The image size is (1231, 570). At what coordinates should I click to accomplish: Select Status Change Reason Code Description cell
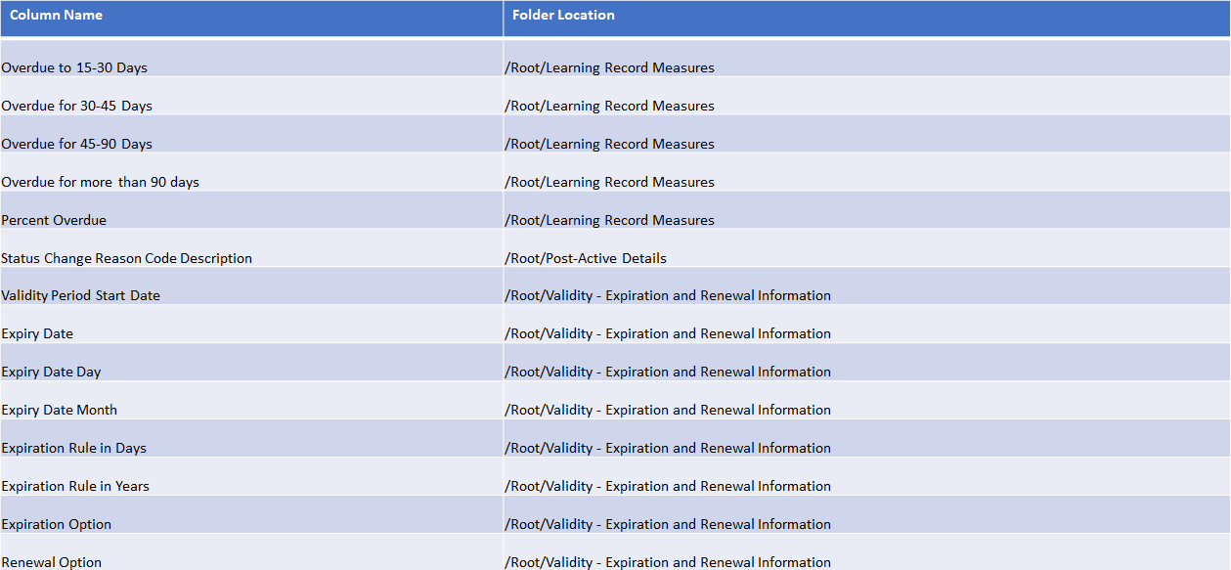point(127,258)
